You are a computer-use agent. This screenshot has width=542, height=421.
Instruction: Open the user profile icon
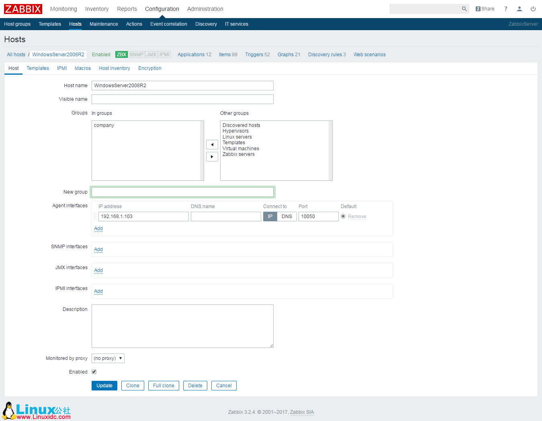tap(520, 8)
